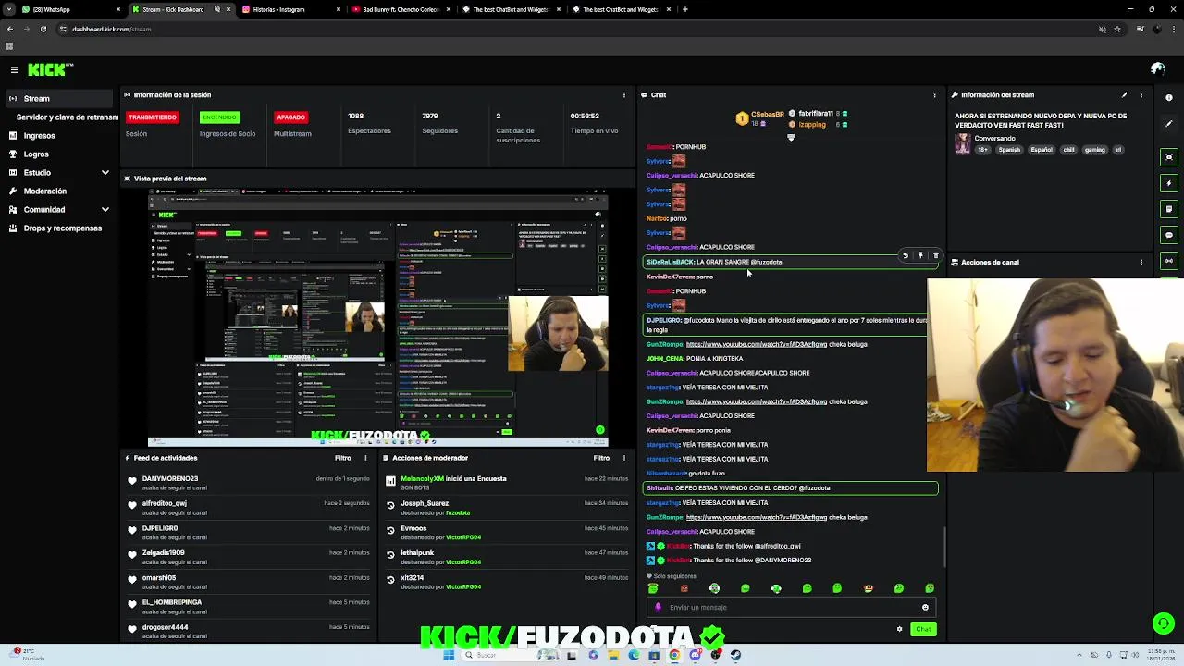Click the browser address bar showing dashboard.kick.com

pyautogui.click(x=573, y=29)
